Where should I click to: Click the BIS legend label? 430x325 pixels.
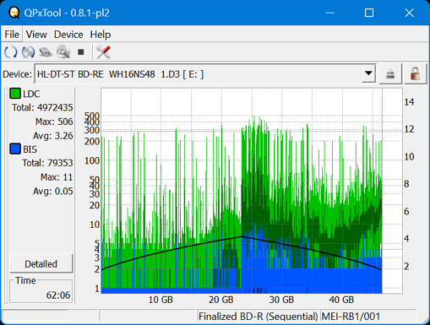tap(30, 149)
